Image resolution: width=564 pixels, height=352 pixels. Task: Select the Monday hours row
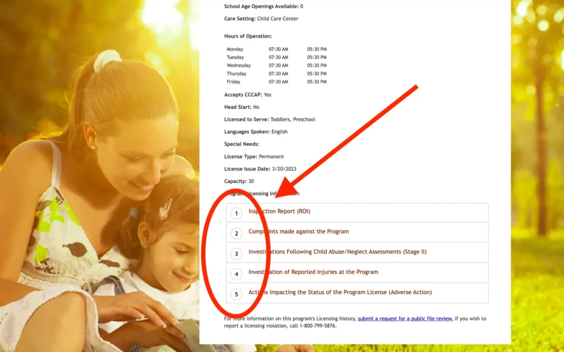277,49
